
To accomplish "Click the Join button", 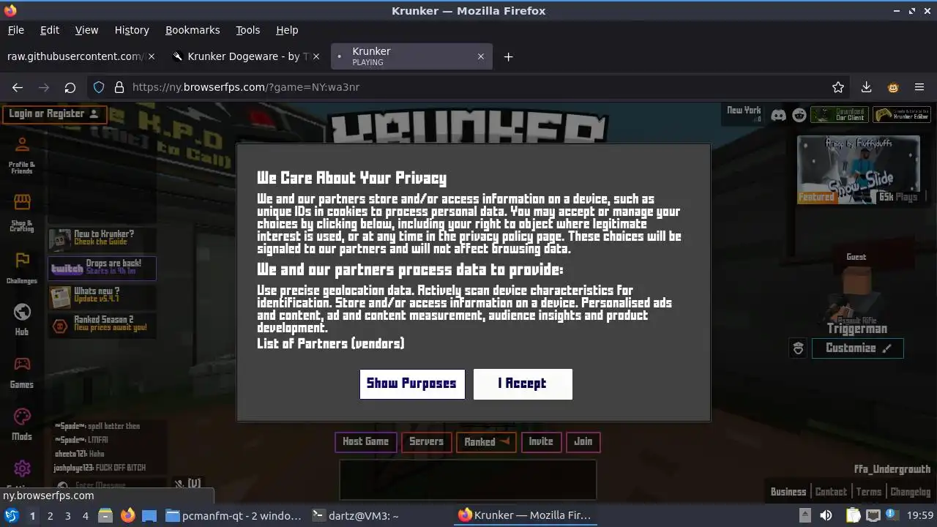I will 583,442.
